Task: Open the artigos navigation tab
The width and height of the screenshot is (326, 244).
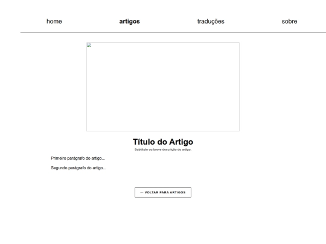Action: pos(130,21)
